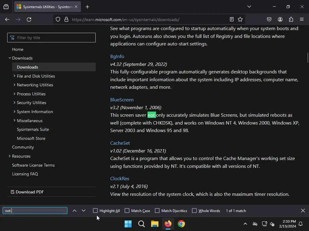Open a new tab with plus icon

click(x=87, y=7)
